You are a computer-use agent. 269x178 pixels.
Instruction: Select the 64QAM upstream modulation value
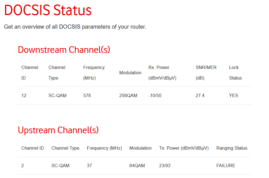point(137,165)
